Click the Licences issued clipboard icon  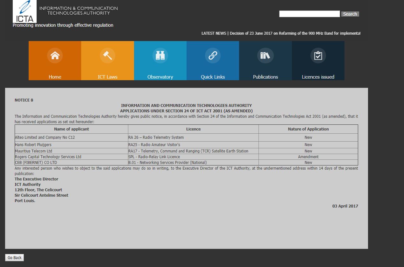coord(318,56)
